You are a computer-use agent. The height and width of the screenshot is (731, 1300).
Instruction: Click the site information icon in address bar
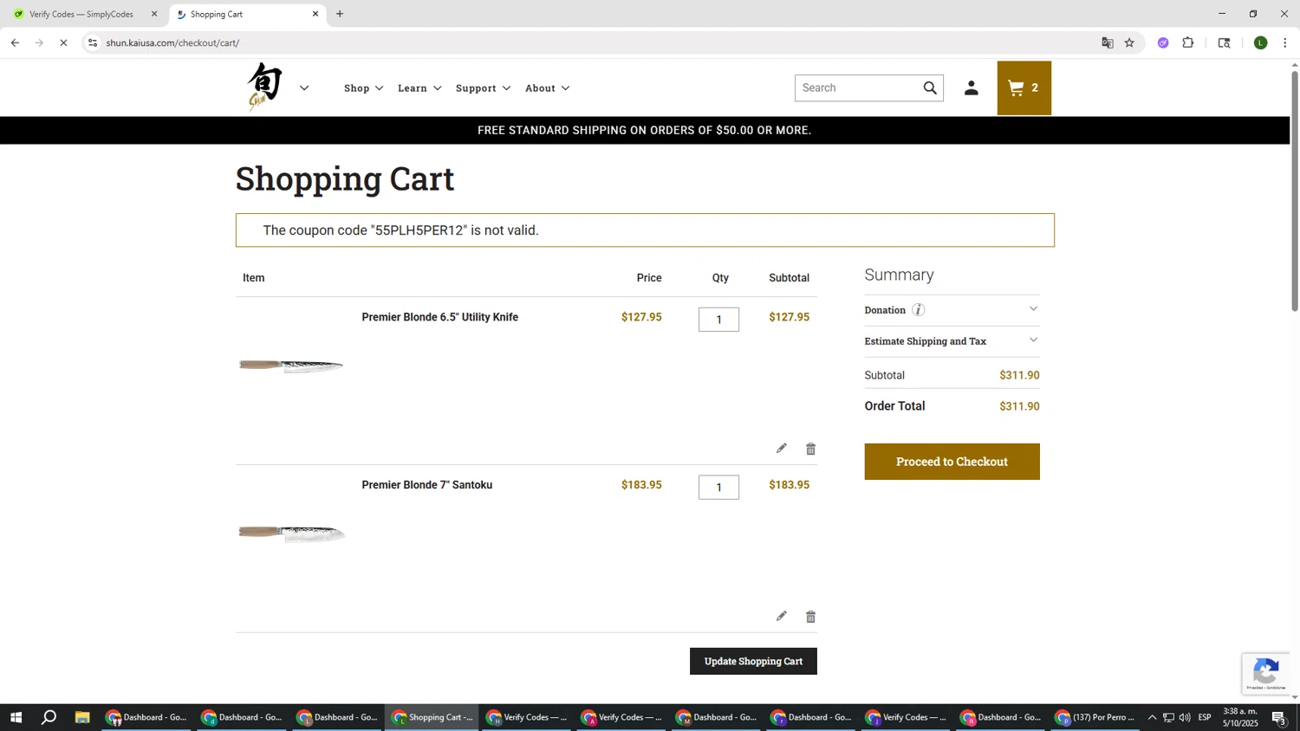point(93,42)
